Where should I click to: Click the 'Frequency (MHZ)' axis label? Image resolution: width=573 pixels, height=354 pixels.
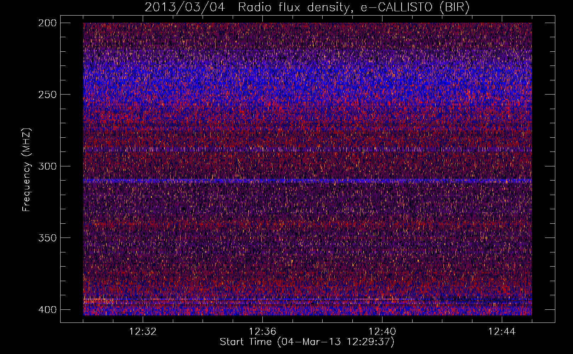click(27, 170)
